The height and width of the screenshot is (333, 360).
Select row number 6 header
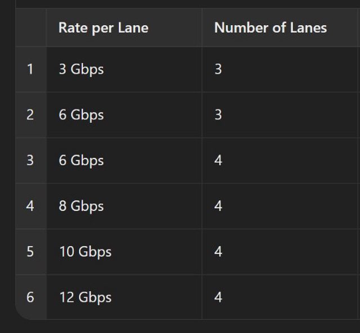[30, 297]
